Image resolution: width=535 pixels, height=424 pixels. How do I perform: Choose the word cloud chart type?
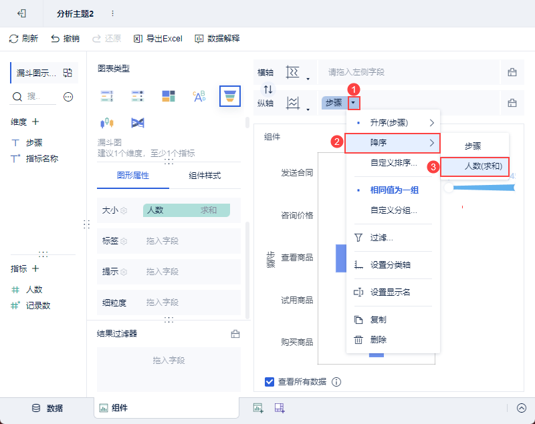[199, 96]
